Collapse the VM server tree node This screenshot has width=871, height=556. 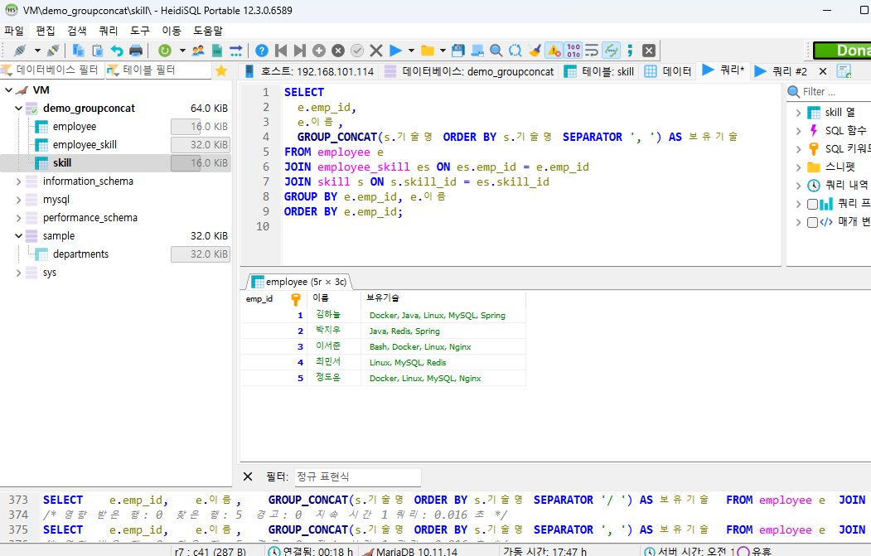click(x=8, y=90)
